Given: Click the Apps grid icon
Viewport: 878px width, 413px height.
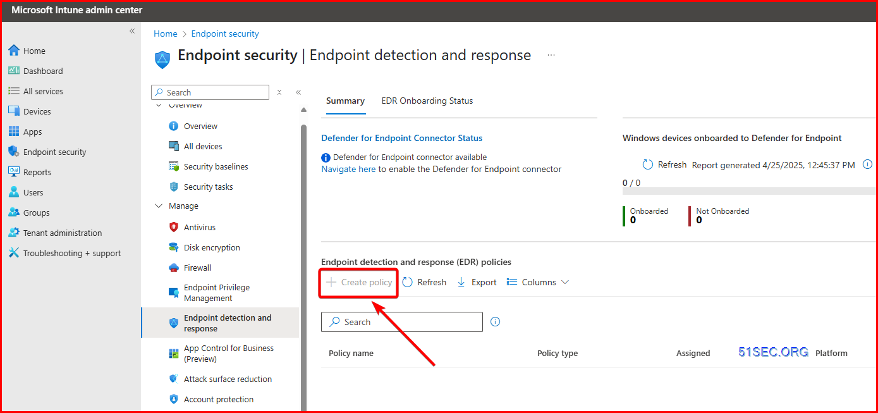Looking at the screenshot, I should (14, 132).
